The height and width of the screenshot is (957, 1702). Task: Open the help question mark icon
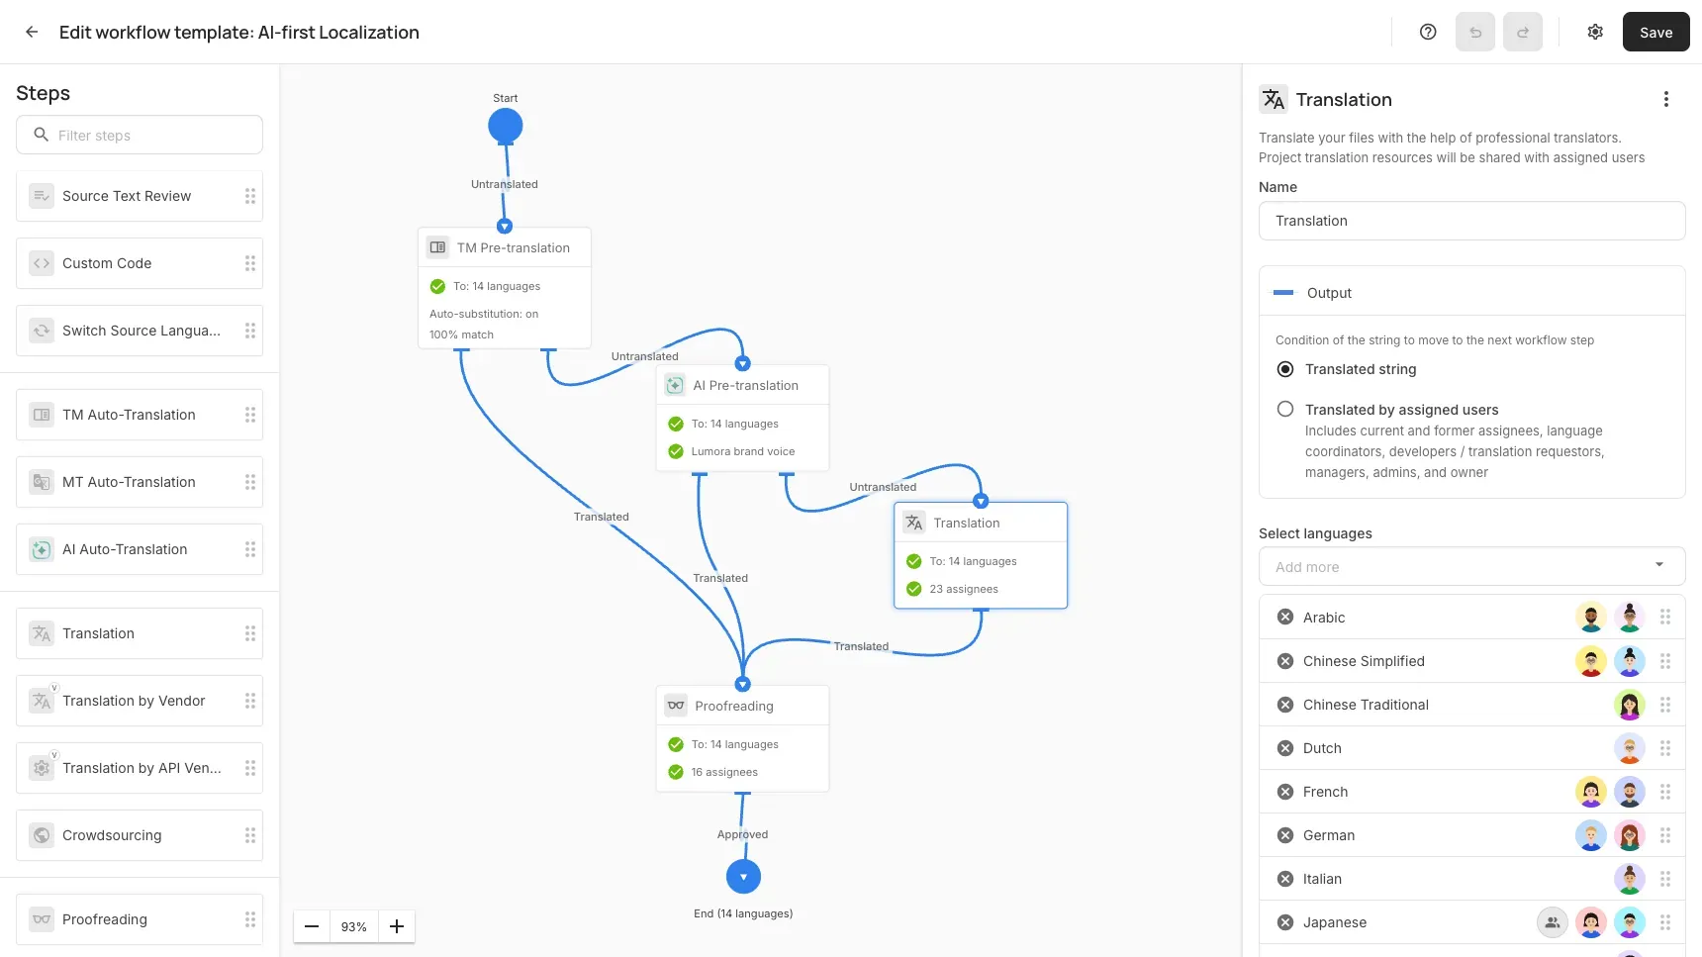point(1428,32)
